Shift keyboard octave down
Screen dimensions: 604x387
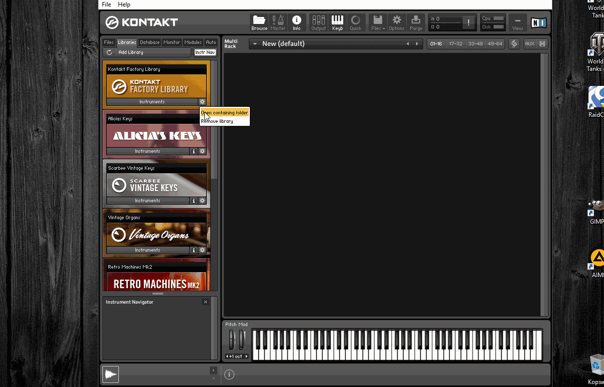227,357
